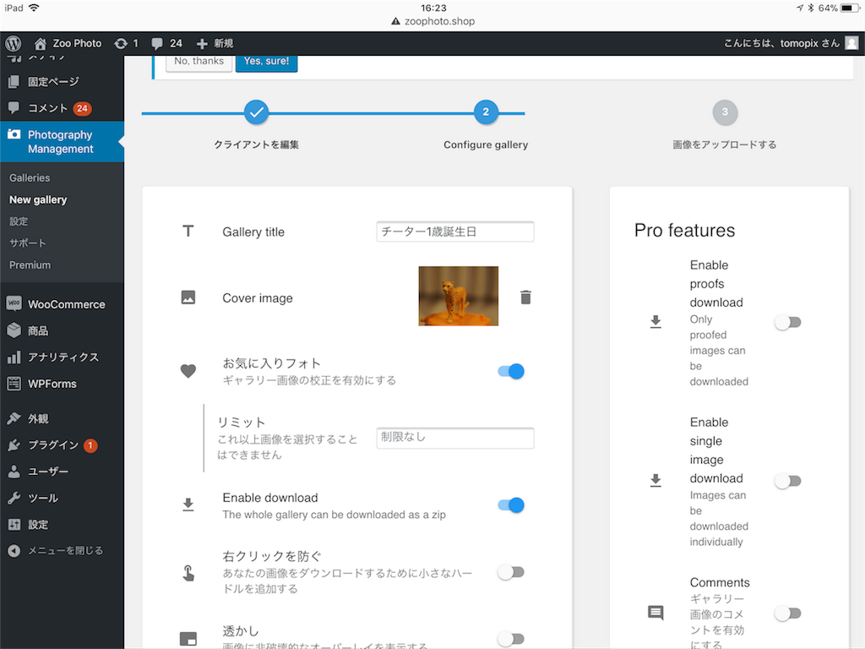865x649 pixels.
Task: Click the Zoo Photo home icon
Action: (x=40, y=43)
